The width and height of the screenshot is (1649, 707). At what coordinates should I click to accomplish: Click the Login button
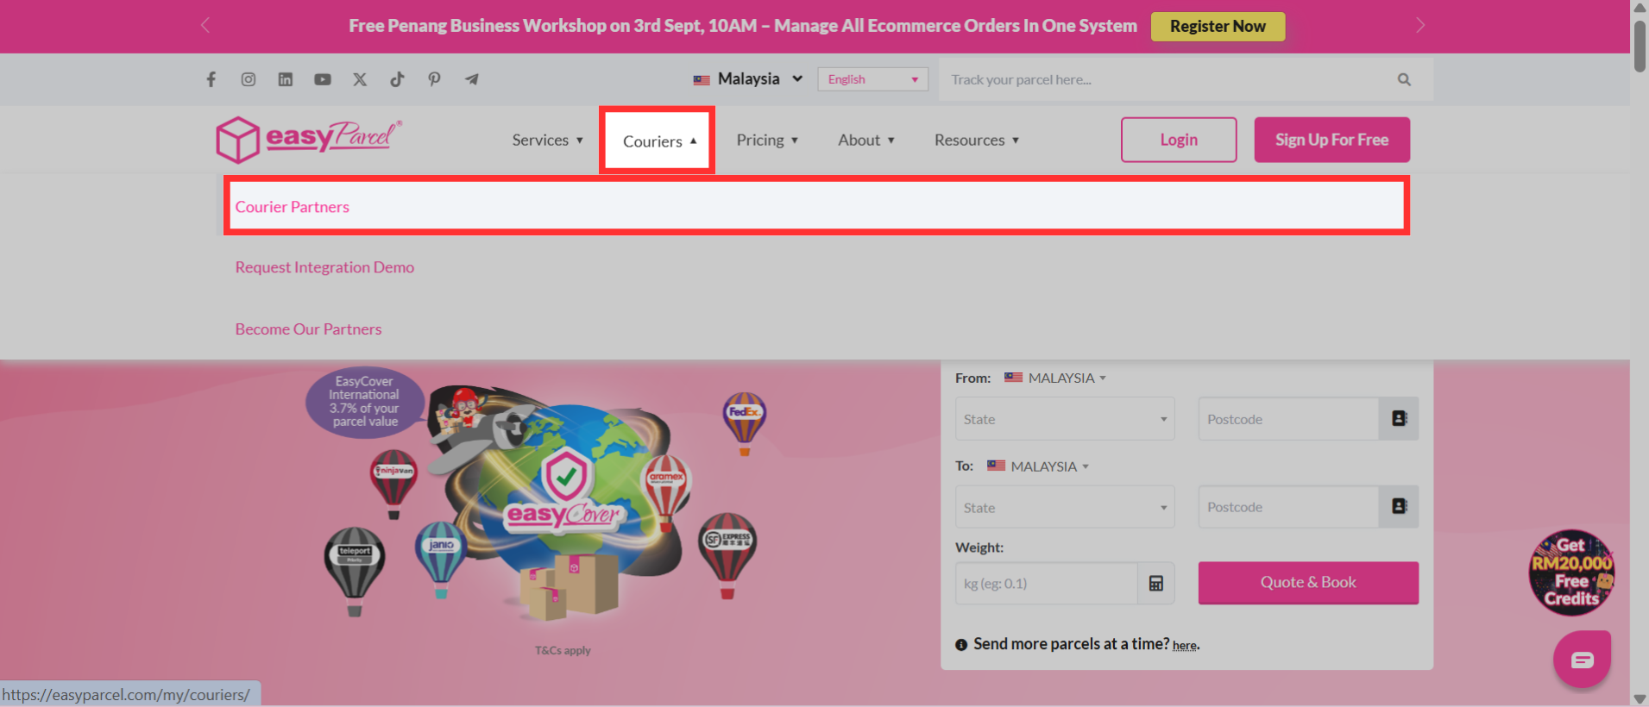pos(1179,140)
